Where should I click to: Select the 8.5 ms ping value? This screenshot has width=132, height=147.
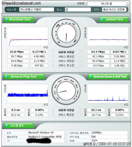coord(16,110)
